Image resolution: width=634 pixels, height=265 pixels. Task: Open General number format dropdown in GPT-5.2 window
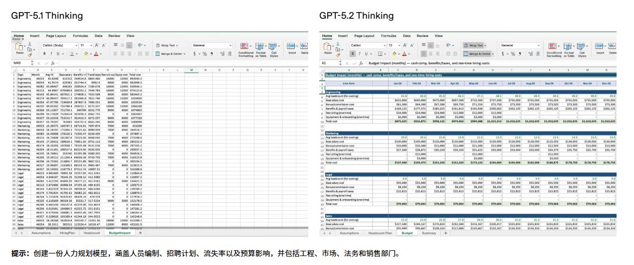[520, 45]
